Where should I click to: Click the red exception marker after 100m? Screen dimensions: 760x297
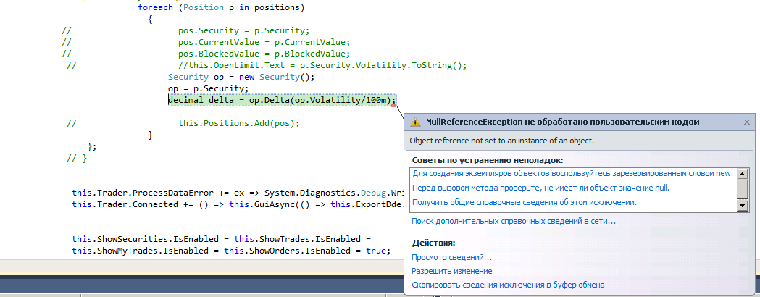click(393, 106)
